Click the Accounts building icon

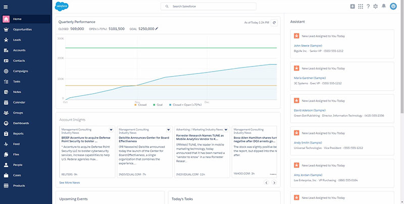coord(6,50)
